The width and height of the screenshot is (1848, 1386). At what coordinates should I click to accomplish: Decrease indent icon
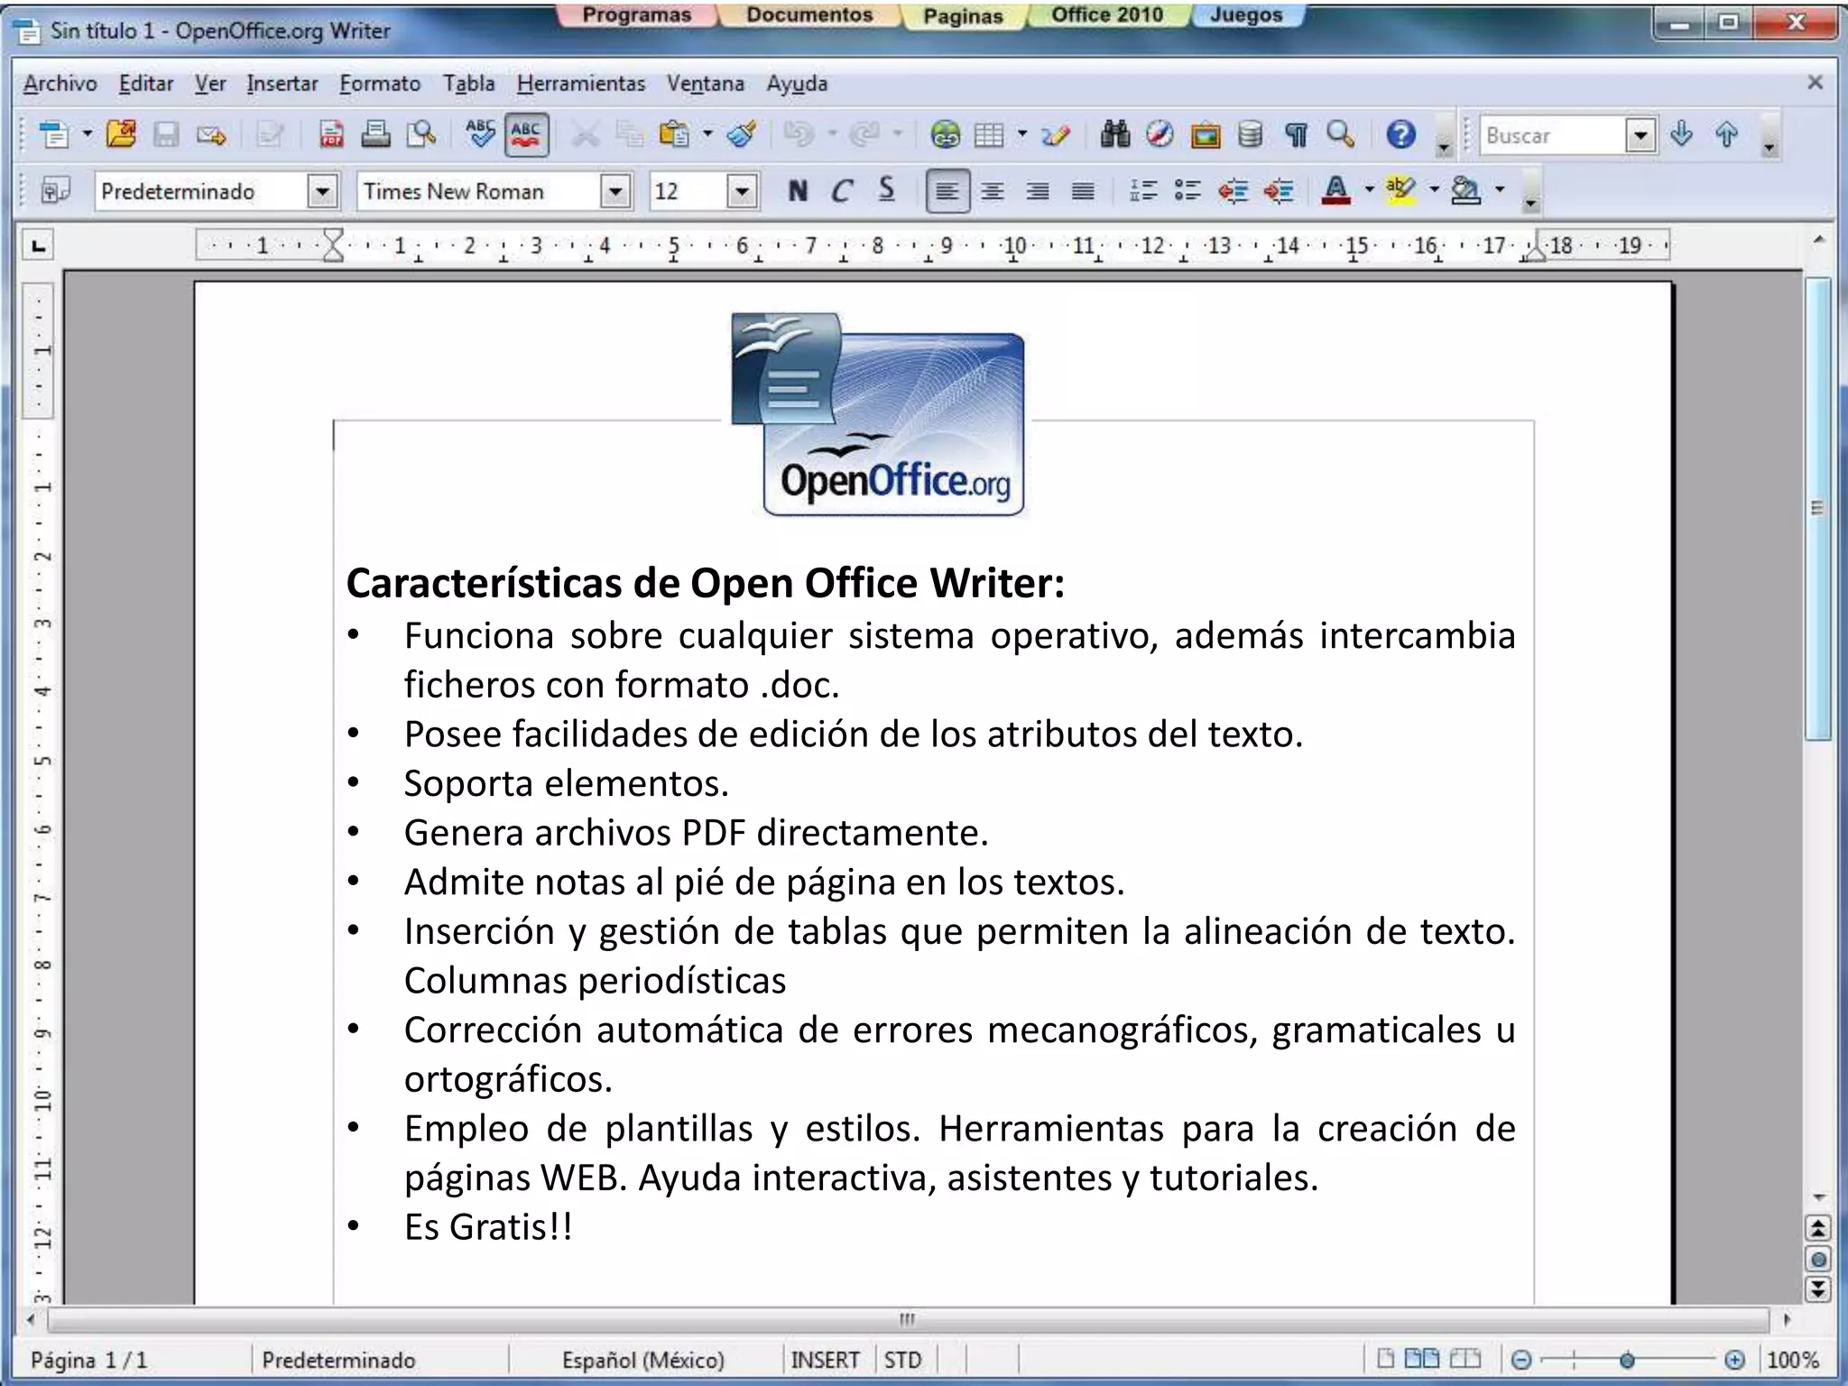1233,191
